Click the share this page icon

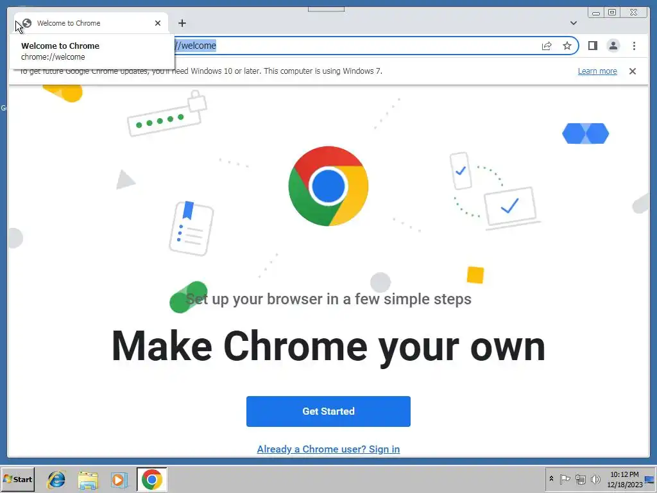click(547, 46)
